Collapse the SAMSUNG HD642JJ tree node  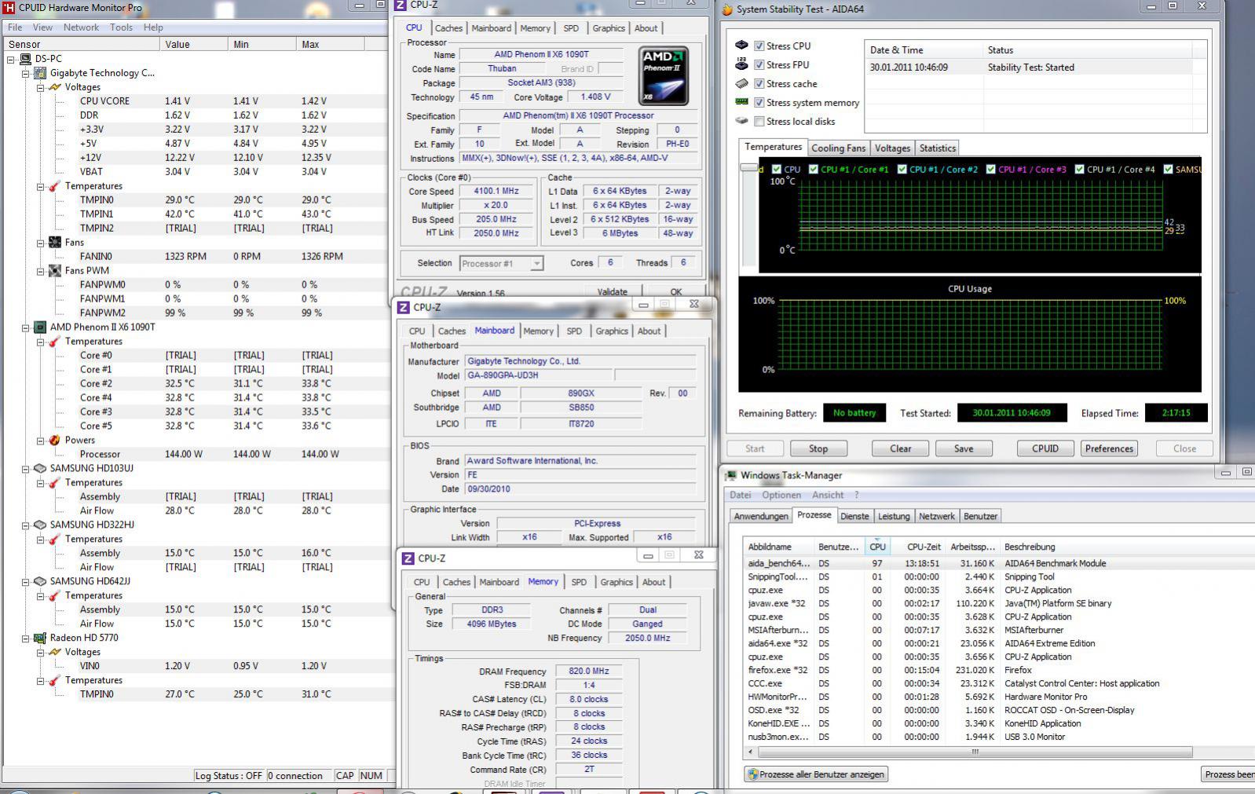(26, 582)
